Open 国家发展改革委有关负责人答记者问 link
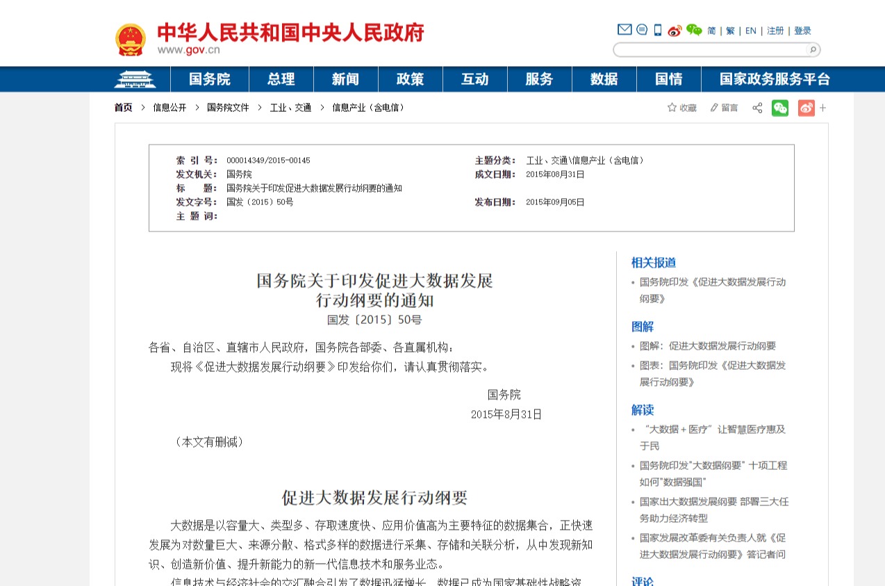The height and width of the screenshot is (586, 885). 713,546
